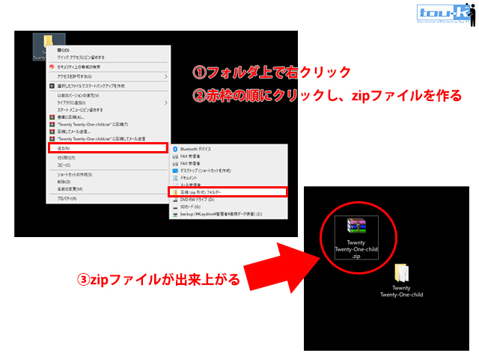The width and height of the screenshot is (479, 359).
Task: Click WinRAR icon beside 圧縮してメール送信...
Action: coord(52,132)
